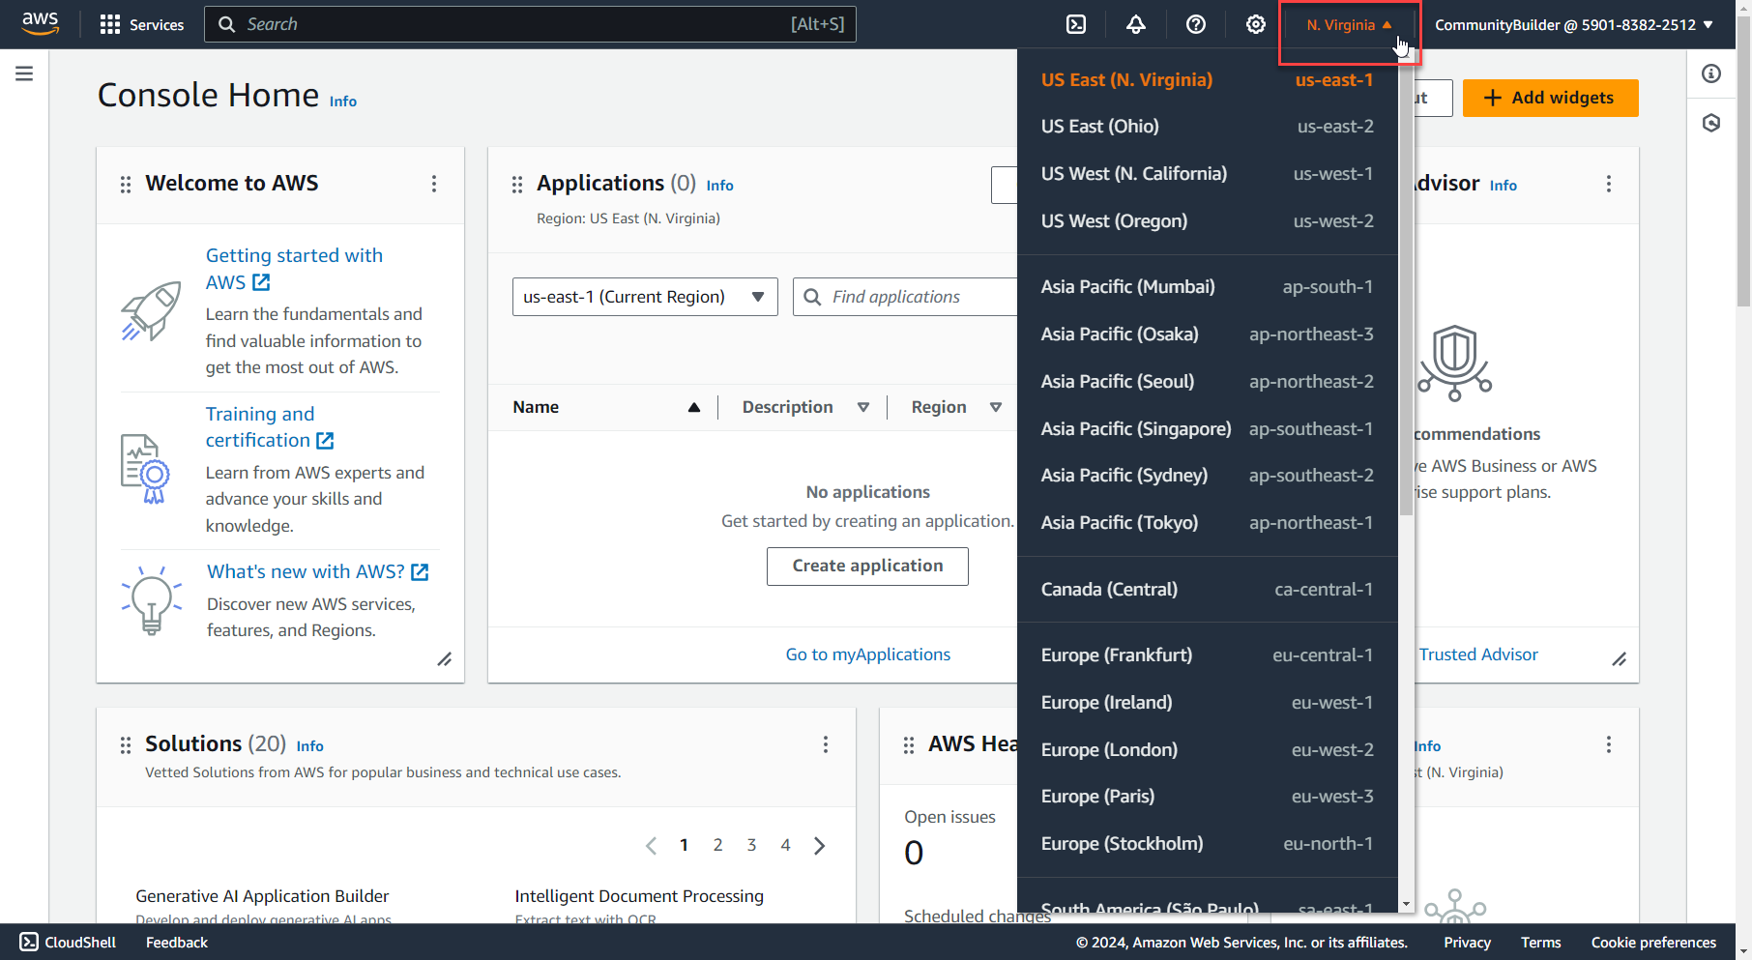The image size is (1752, 960).
Task: Open Welcome to AWS widget options menu
Action: click(x=434, y=184)
